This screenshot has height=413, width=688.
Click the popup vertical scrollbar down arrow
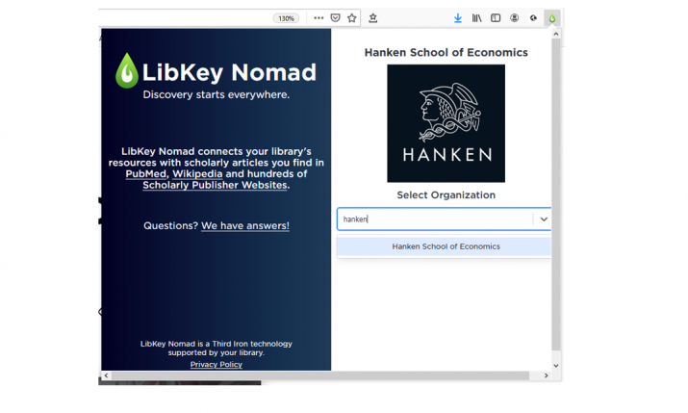click(555, 366)
